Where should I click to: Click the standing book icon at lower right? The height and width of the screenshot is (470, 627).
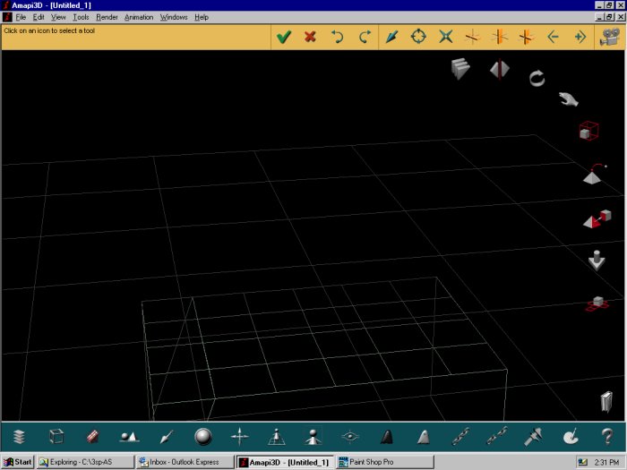click(x=606, y=402)
